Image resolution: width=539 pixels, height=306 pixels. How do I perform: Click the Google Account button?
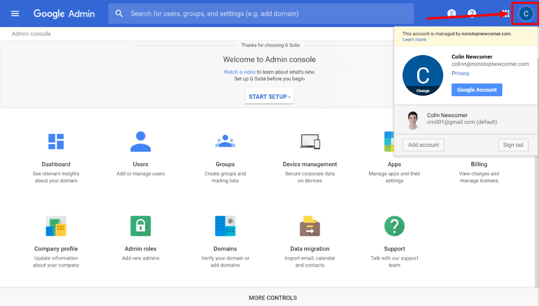pos(477,90)
